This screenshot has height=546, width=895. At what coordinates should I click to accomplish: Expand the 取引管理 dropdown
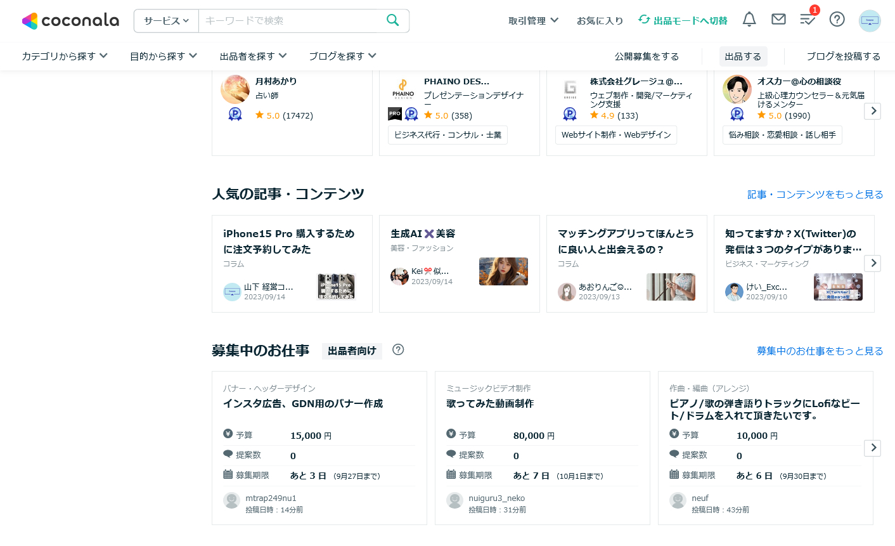pos(533,20)
